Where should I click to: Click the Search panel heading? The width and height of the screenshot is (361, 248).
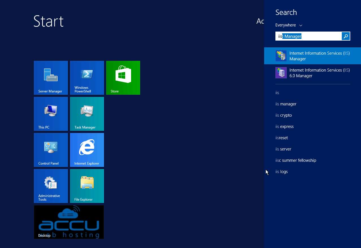pos(286,12)
